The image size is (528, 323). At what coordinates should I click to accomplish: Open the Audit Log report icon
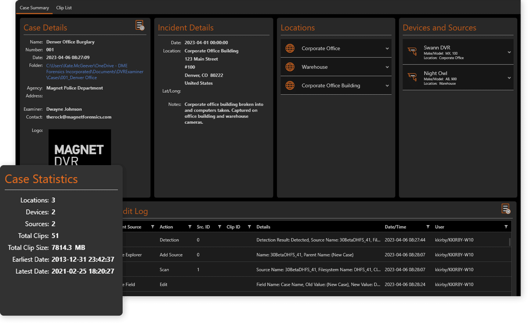click(x=506, y=209)
